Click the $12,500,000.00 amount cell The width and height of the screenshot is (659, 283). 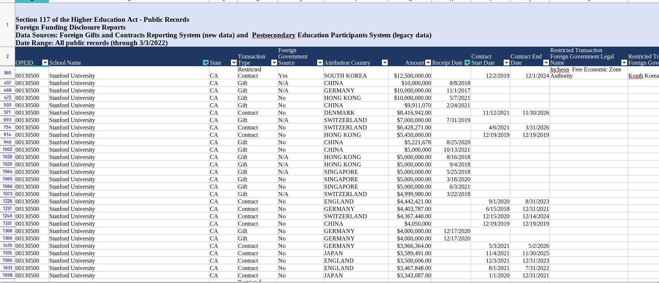[410, 73]
